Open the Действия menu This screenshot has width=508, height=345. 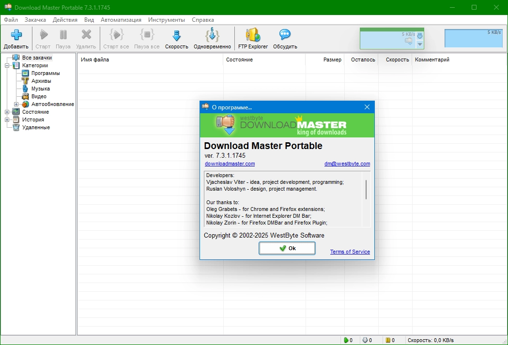coord(65,20)
